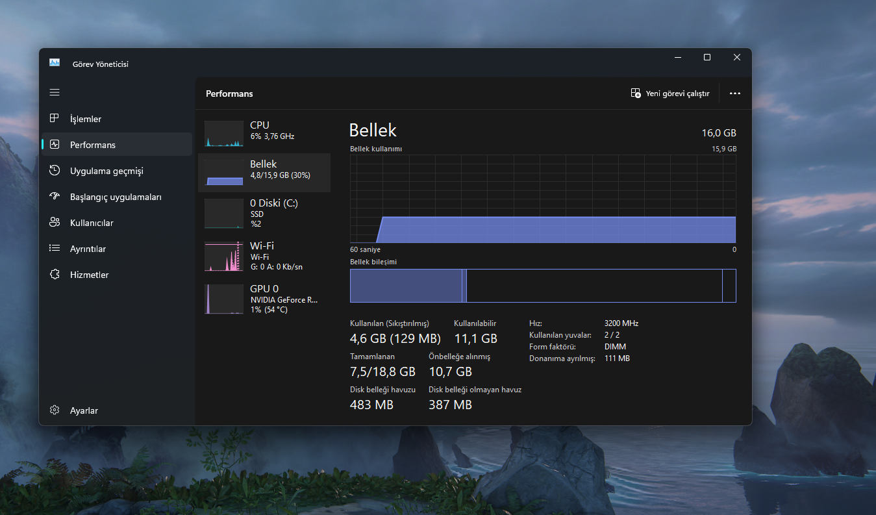
Task: Click the Uygulama geçmişi clock icon
Action: [55, 171]
